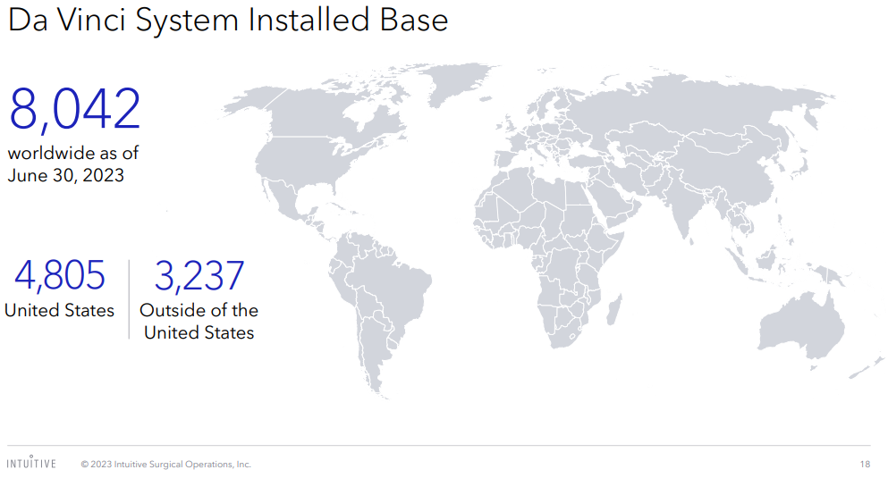Click the "United States" label under 4,805

pos(59,311)
